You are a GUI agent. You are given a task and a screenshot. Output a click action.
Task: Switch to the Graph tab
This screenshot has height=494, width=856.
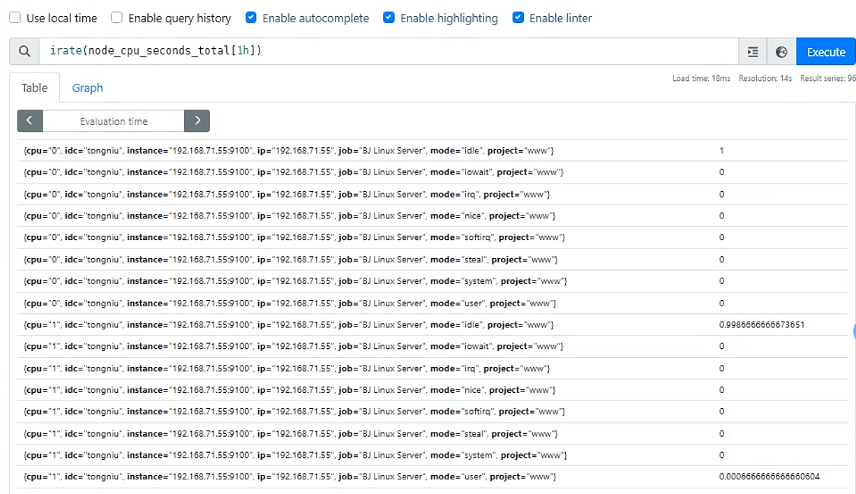point(87,88)
